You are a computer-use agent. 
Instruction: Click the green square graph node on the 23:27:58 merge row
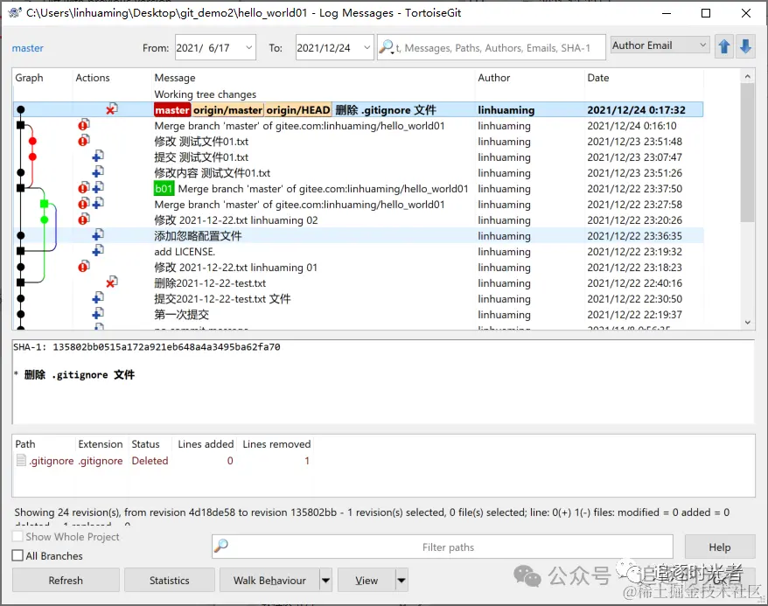(44, 204)
